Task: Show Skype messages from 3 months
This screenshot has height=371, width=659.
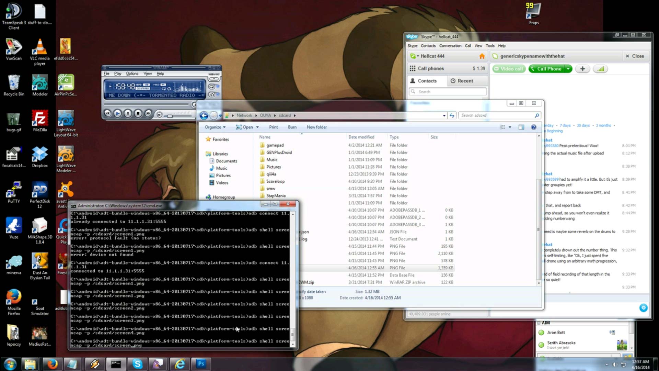Action: click(x=603, y=125)
